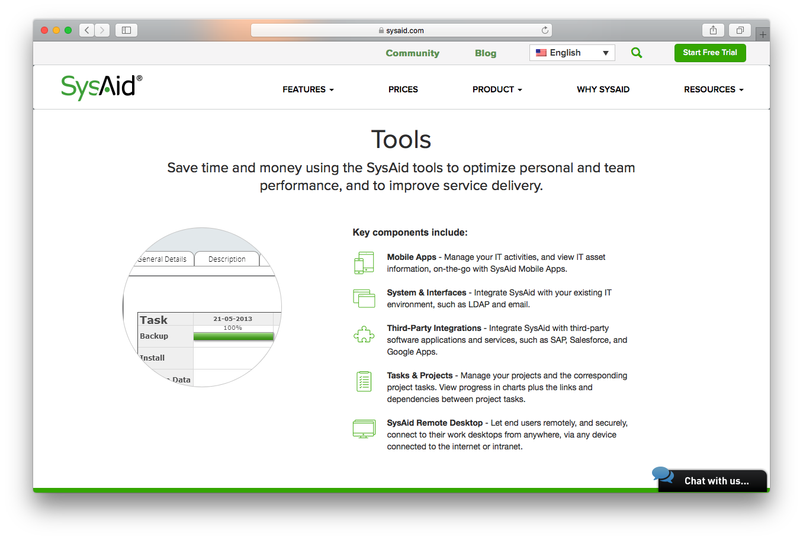Viewport: 803px width, 540px height.
Task: Expand the PRODUCT menu
Action: (x=497, y=89)
